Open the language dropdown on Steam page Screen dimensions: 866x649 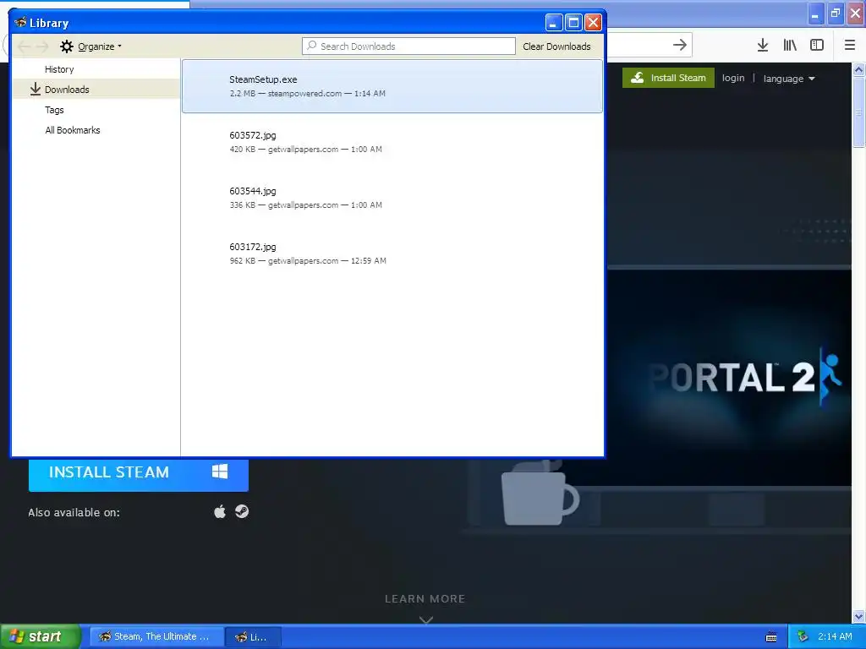click(x=789, y=79)
